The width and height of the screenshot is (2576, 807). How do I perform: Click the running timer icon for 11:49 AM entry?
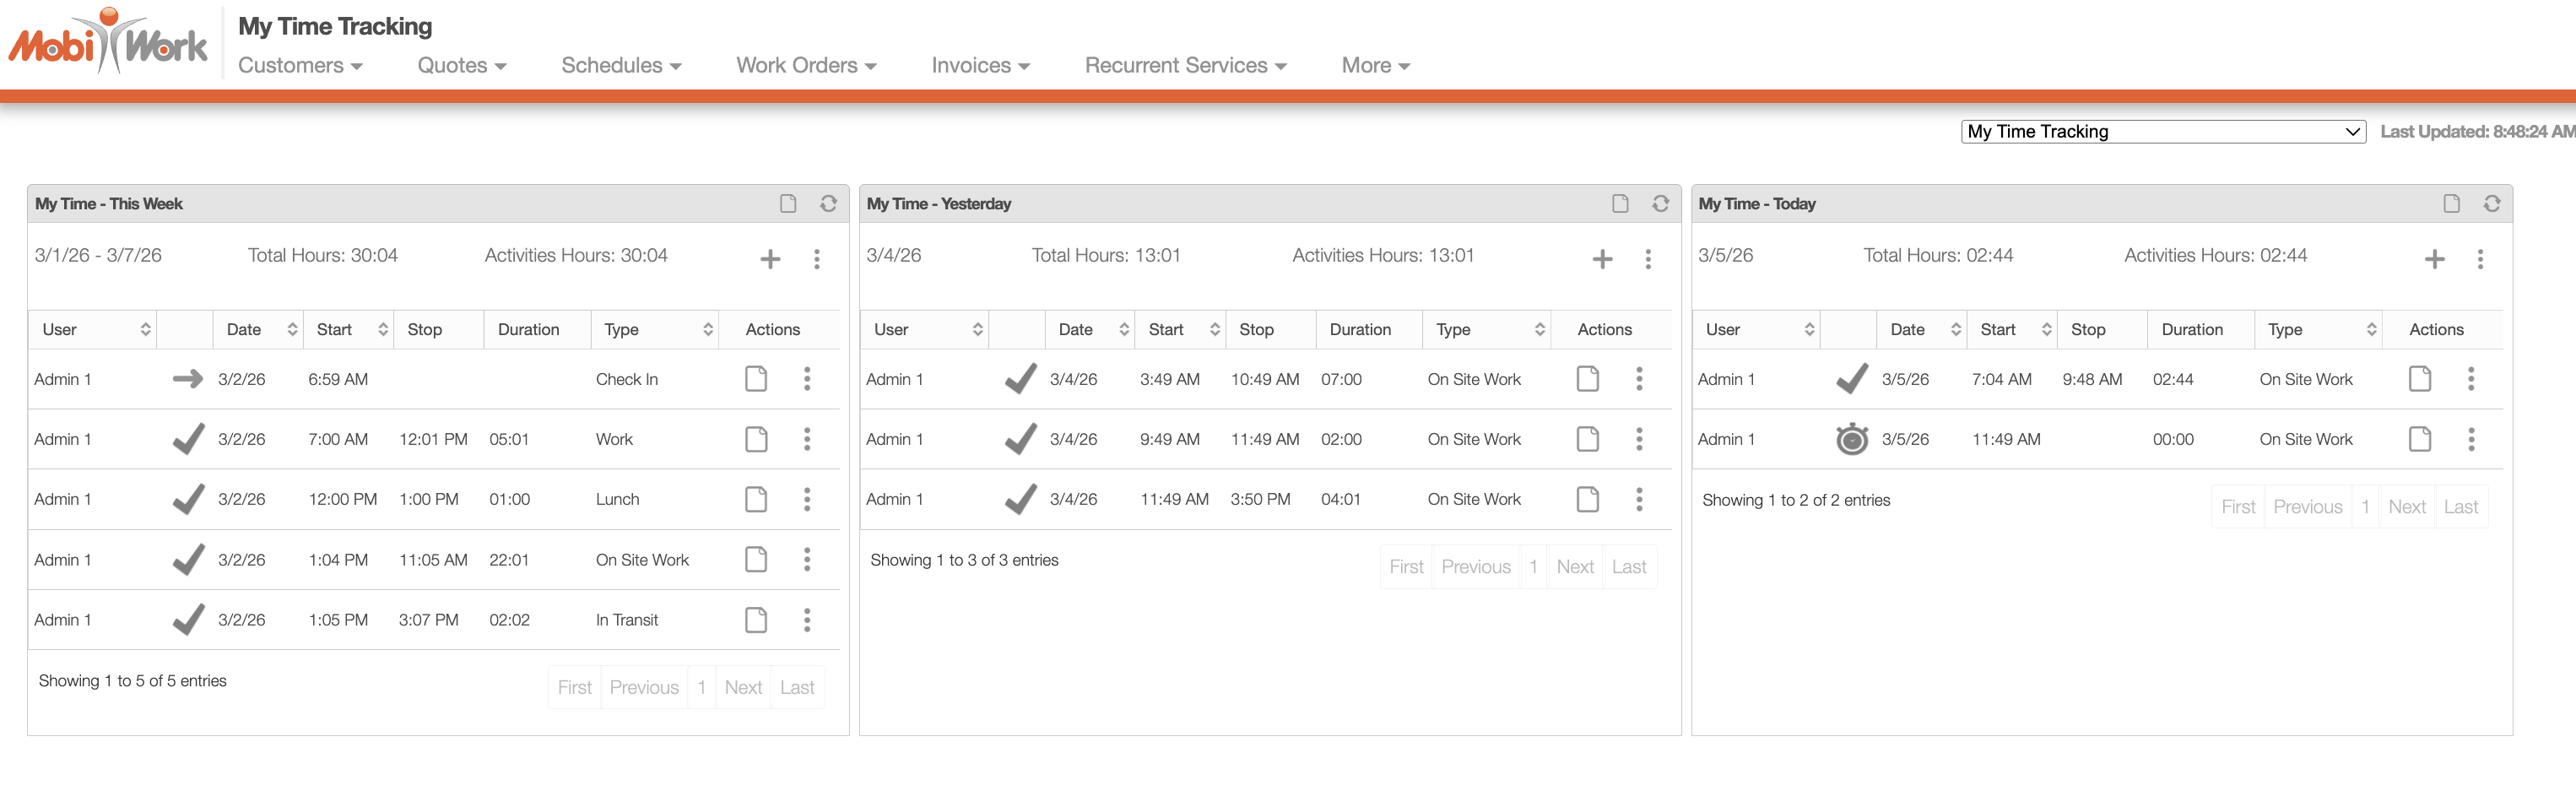click(1851, 439)
